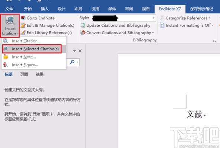Image resolution: width=220 pixels, height=148 pixels.
Task: Click the Go to EndNote icon
Action: (23, 18)
